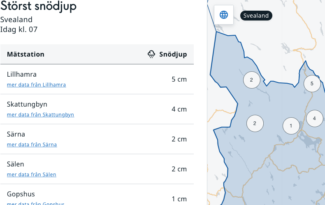This screenshot has height=205, width=325.
Task: Select map marker showing 1
Action: (291, 125)
